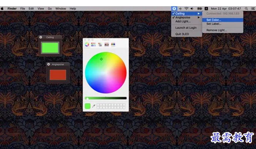The image size is (256, 149).
Task: Open the View menu
Action: pyautogui.click(x=41, y=8)
